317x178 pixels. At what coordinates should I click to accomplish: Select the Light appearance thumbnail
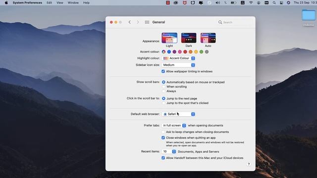coord(169,38)
